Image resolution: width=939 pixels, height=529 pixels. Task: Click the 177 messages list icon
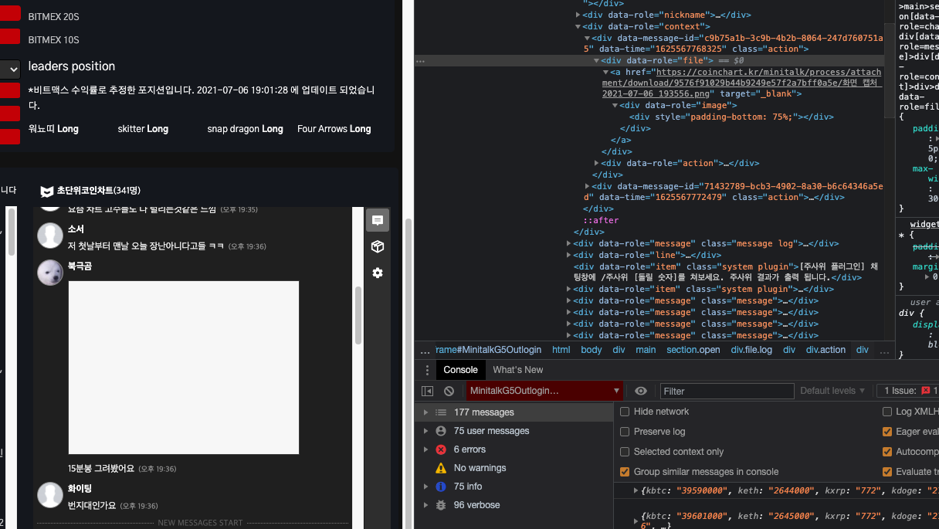pyautogui.click(x=441, y=412)
